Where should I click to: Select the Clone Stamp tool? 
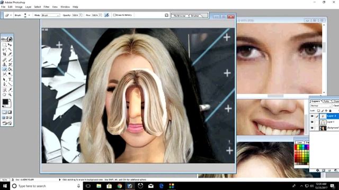(4, 64)
